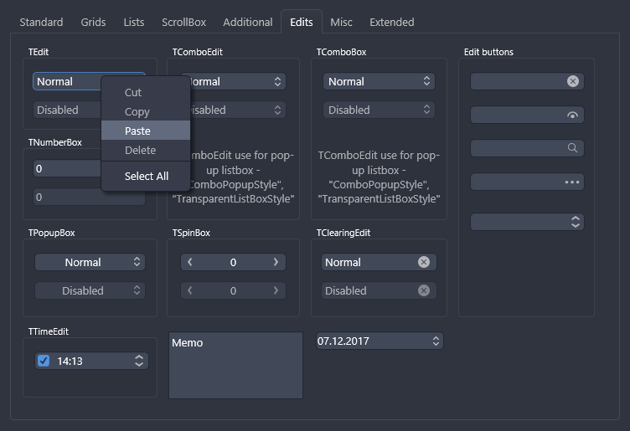The height and width of the screenshot is (431, 630).
Task: Click the TComboBox description text
Action: [x=379, y=177]
